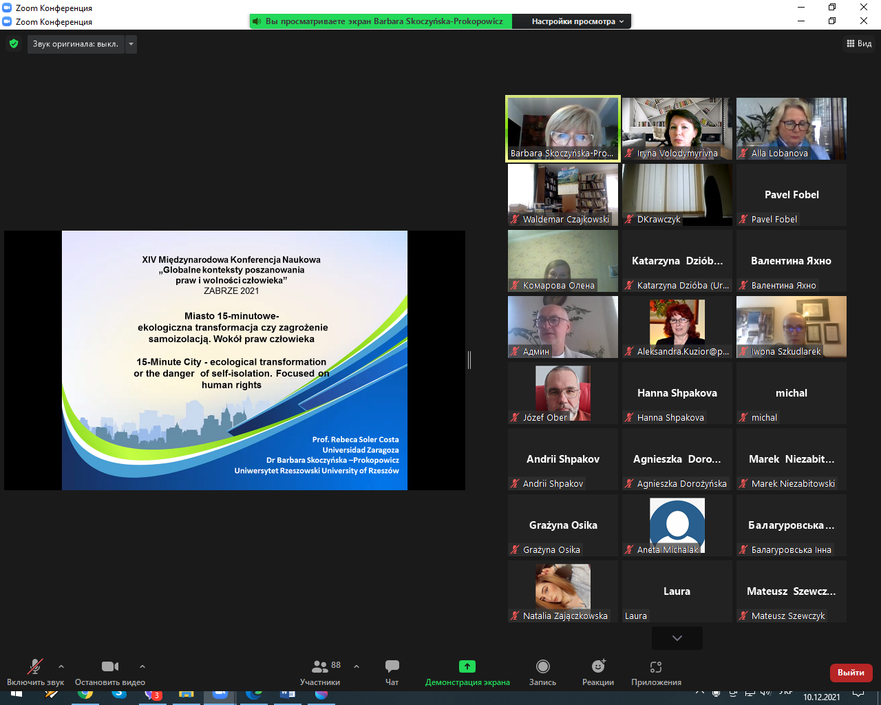
Task: Show the next page of participant videos
Action: [677, 638]
